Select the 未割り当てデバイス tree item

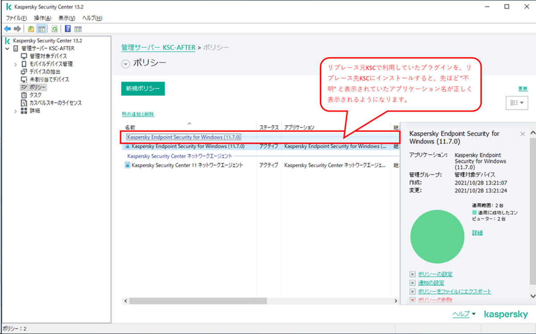(49, 79)
